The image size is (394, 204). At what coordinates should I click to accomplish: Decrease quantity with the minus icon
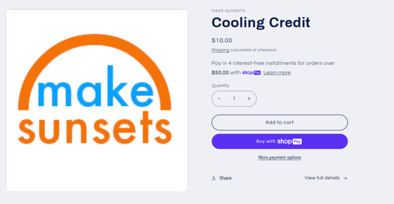(x=219, y=99)
